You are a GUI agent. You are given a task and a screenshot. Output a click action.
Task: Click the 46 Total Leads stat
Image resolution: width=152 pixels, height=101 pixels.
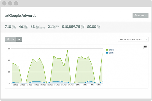click(x=23, y=27)
